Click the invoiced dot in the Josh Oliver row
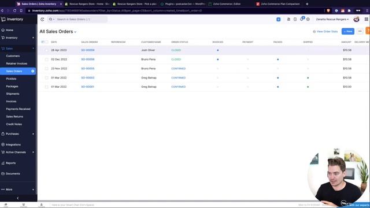Image resolution: width=370 pixels, height=208 pixels. 218,50
